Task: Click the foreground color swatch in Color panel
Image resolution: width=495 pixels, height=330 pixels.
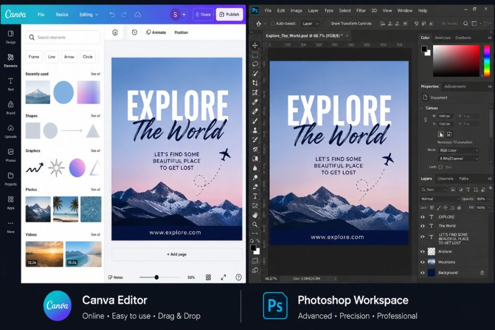Action: (x=424, y=49)
